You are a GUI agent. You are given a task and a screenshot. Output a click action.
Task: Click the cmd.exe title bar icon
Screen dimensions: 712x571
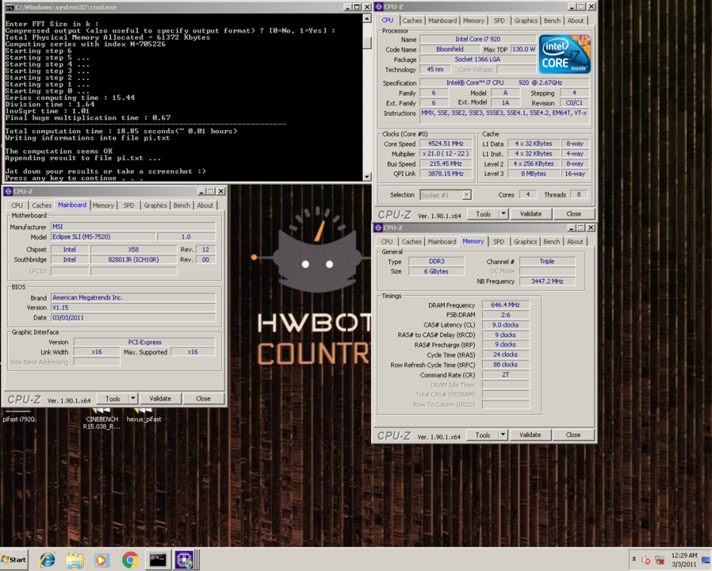point(9,7)
